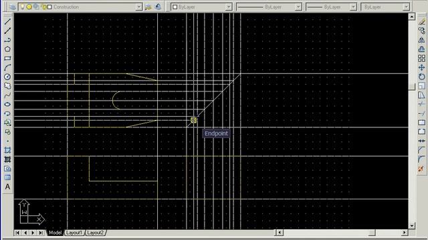Viewport: 428px width, 240px height.
Task: Click the Layer Previous icon
Action: click(158, 7)
